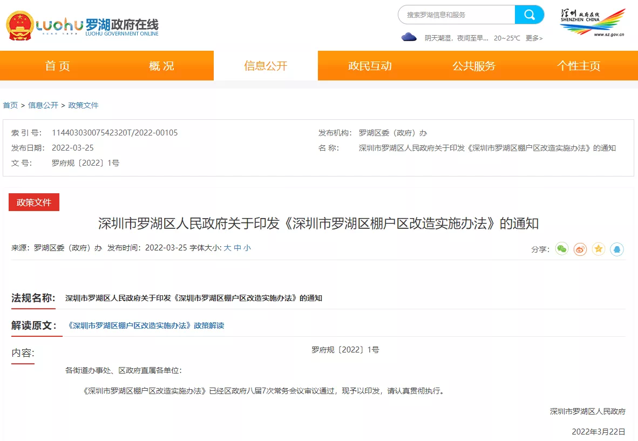Set font size to medium (中)
The height and width of the screenshot is (441, 638).
237,248
